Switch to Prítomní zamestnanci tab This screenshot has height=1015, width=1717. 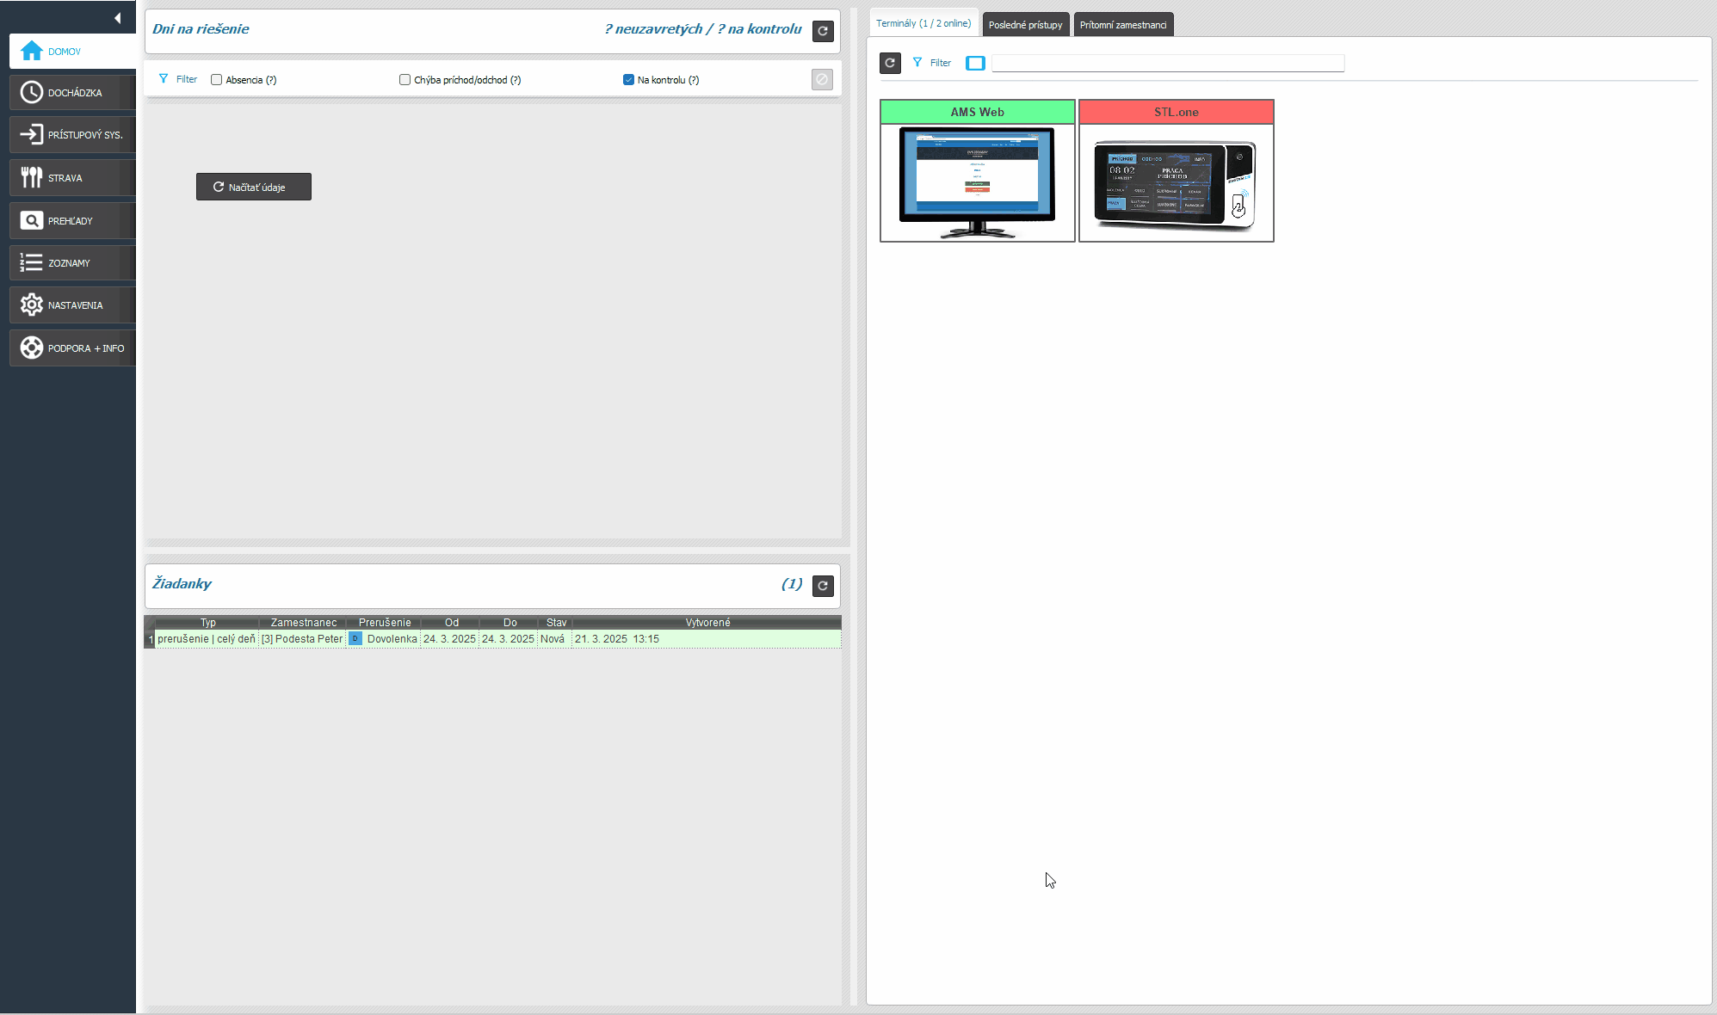[1123, 25]
